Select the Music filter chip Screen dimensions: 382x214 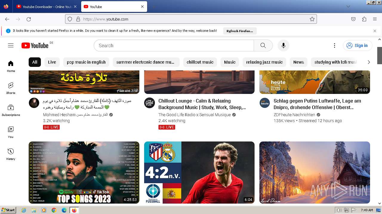pos(230,62)
